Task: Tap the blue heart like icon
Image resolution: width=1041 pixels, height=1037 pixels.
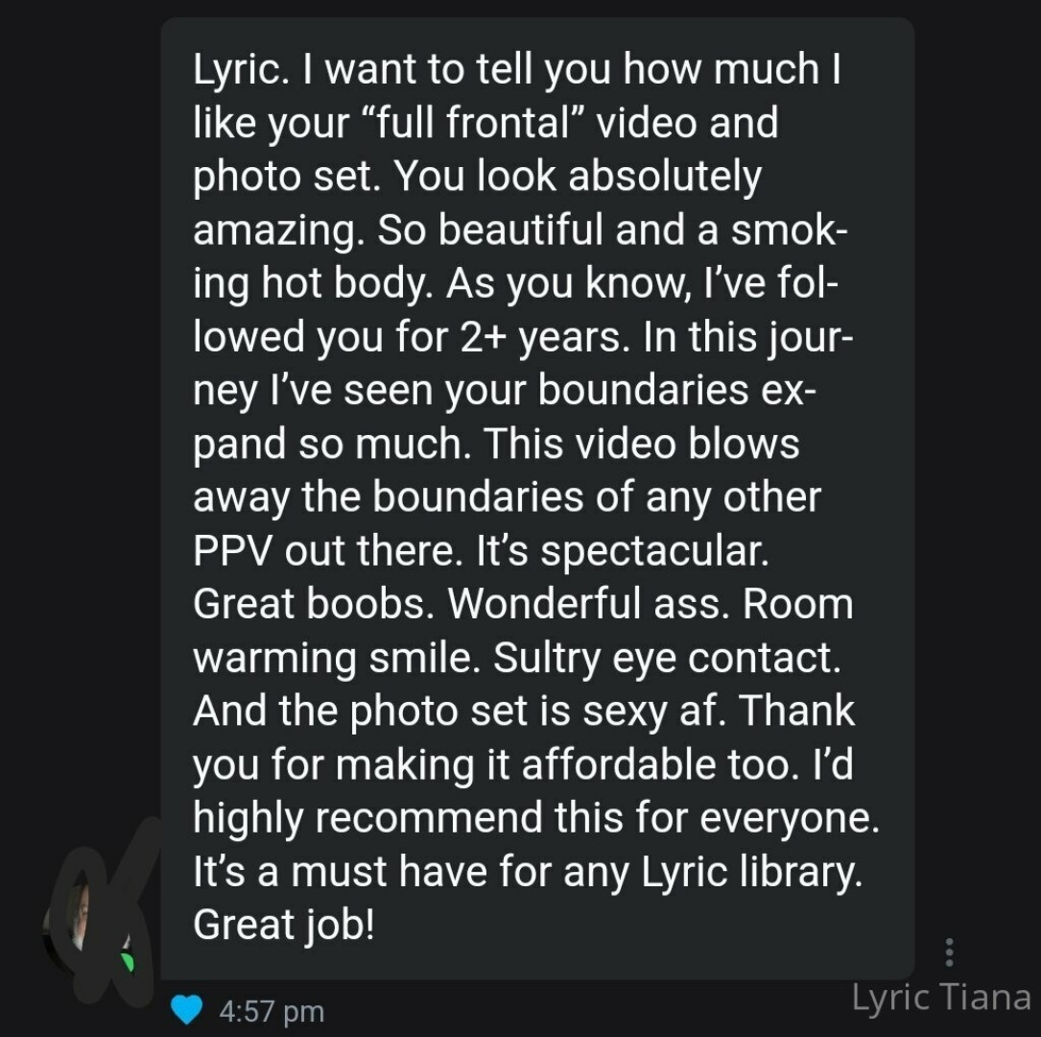Action: pos(187,1009)
